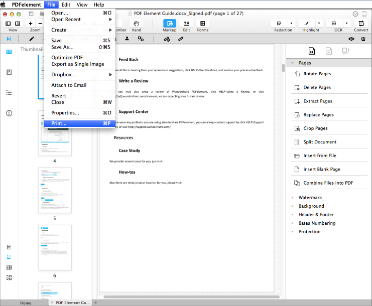This screenshot has width=372, height=306.
Task: Open the thumbnails panel icon
Action: [9, 52]
